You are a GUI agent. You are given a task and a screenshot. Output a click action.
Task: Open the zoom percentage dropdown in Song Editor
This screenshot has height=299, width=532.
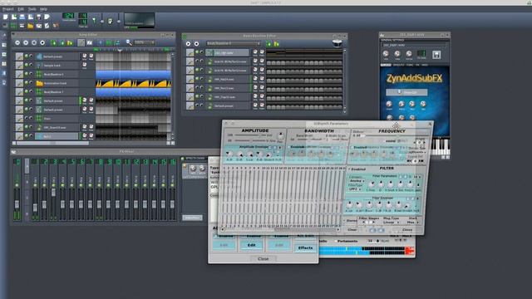click(x=144, y=42)
